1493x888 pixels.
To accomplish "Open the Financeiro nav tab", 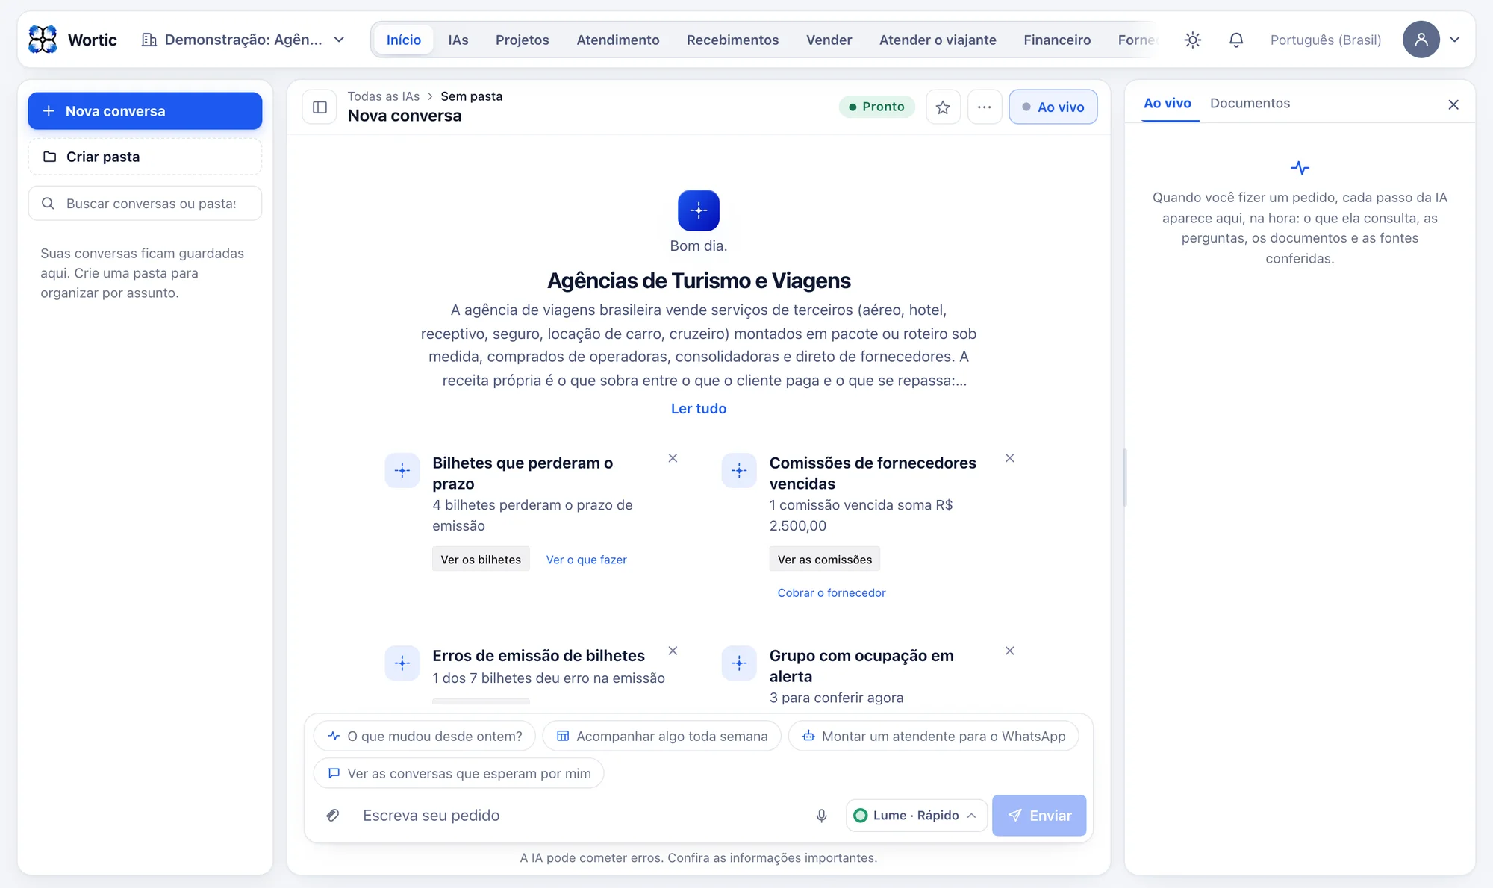I will point(1057,40).
